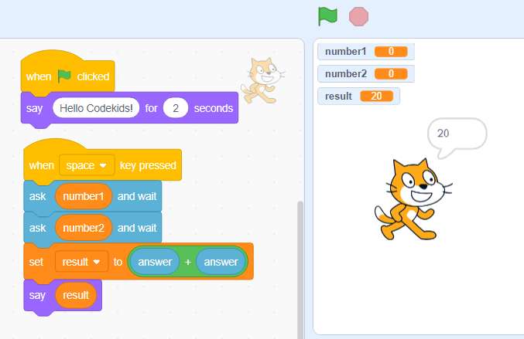Click the green plus operator block
The width and height of the screenshot is (524, 339).
click(188, 262)
